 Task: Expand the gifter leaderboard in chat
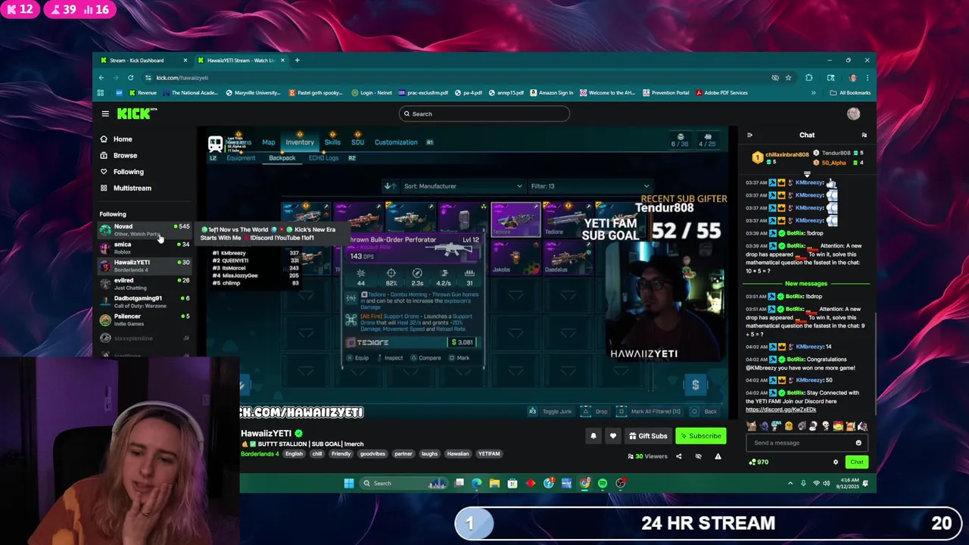click(807, 175)
